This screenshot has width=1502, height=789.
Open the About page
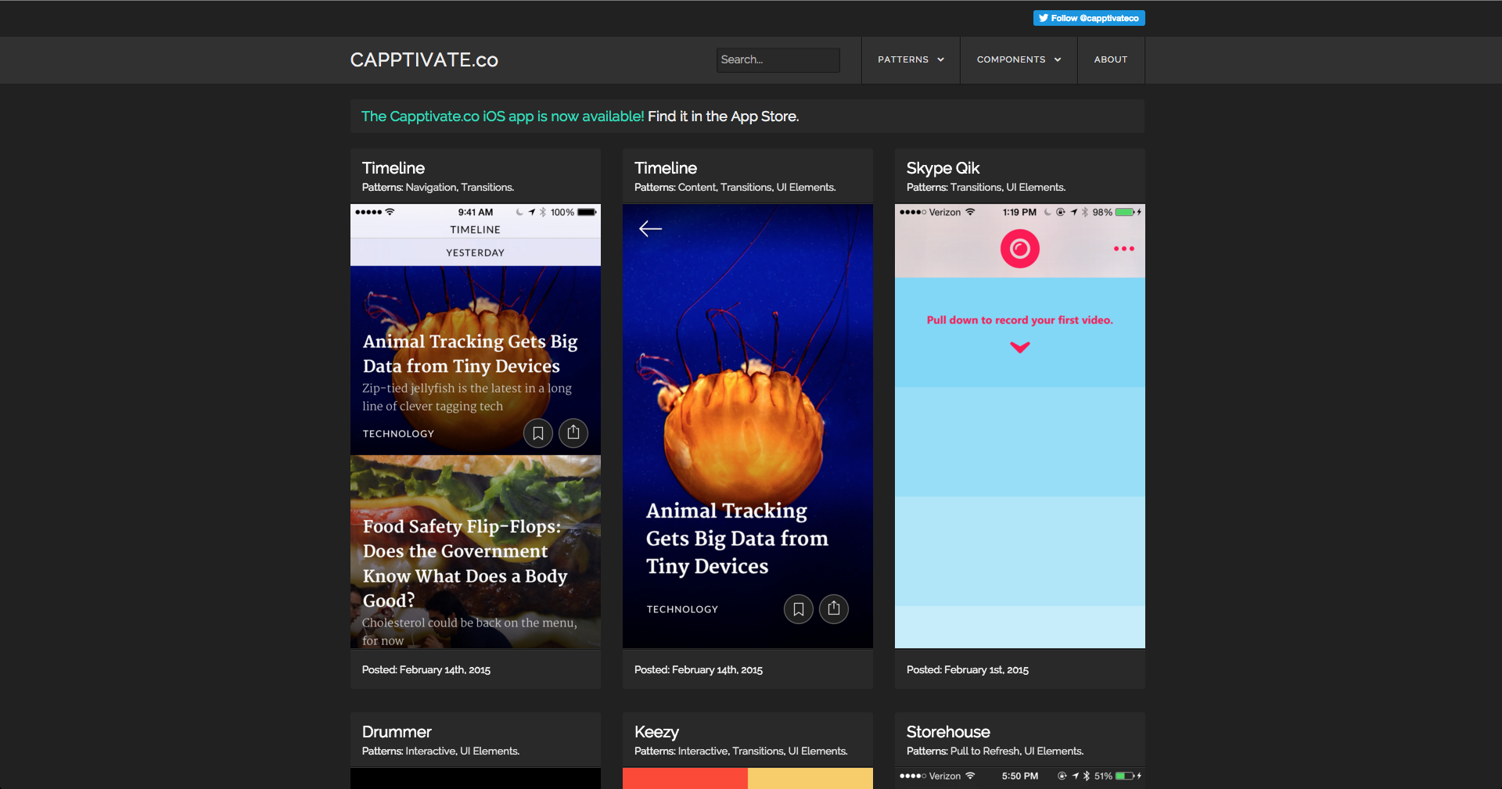tap(1111, 60)
